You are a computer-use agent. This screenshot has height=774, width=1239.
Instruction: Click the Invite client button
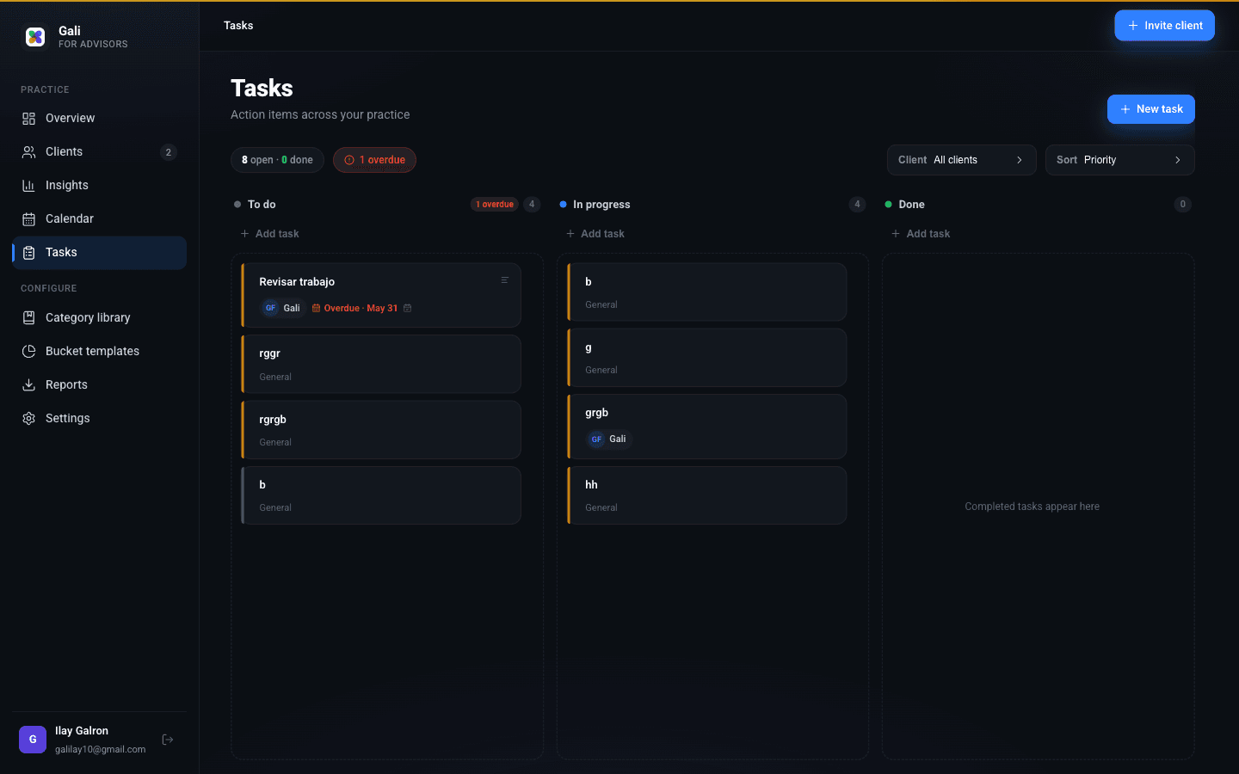1164,26
